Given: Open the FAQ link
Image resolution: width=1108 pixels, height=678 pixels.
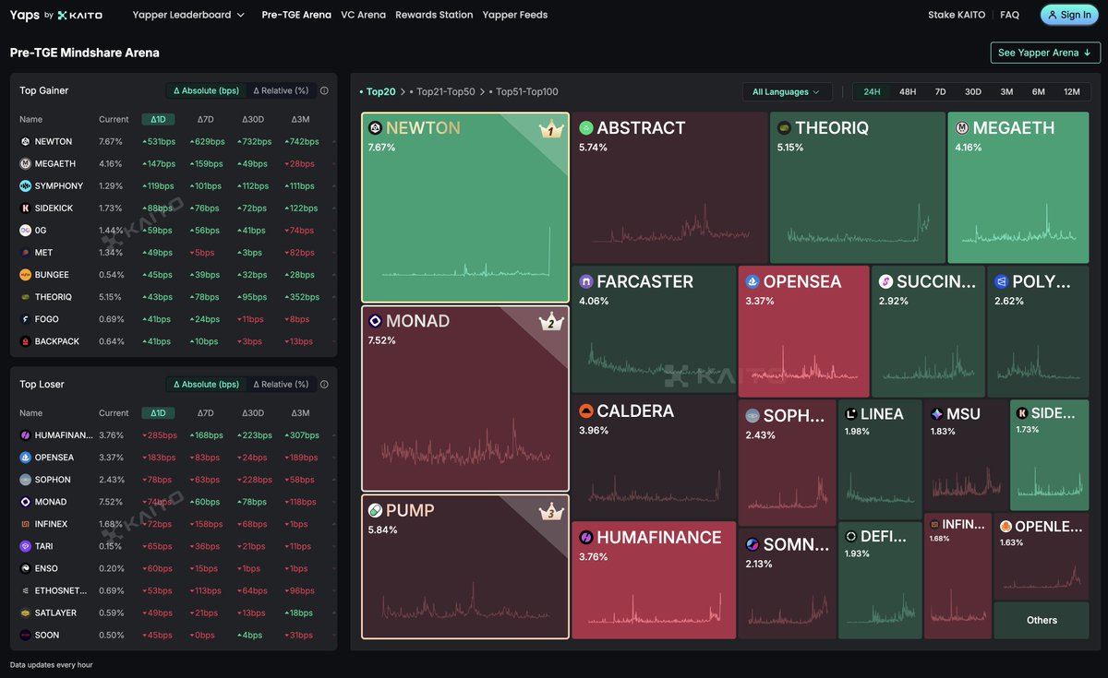Looking at the screenshot, I should [1009, 15].
